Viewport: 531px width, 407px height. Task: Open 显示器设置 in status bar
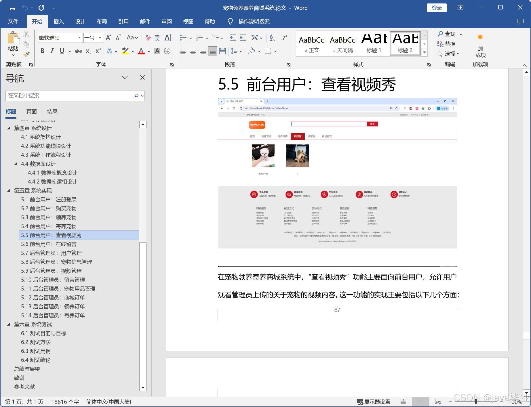(373, 402)
